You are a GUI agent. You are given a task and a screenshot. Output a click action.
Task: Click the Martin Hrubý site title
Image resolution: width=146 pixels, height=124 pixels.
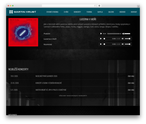point(25,12)
